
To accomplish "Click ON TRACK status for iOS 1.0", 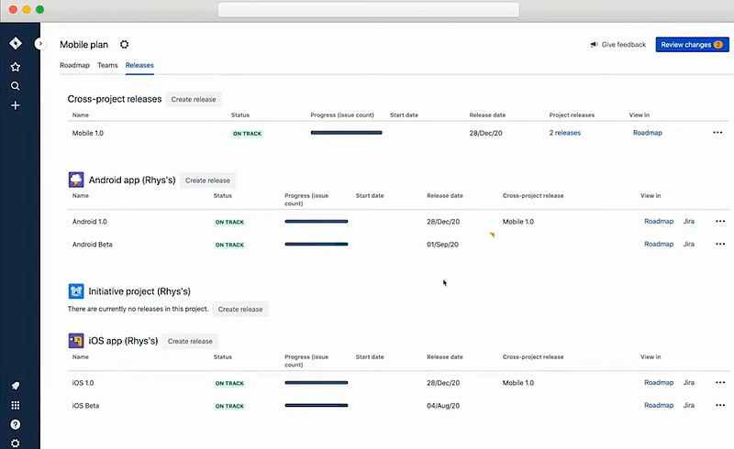I will coord(229,383).
